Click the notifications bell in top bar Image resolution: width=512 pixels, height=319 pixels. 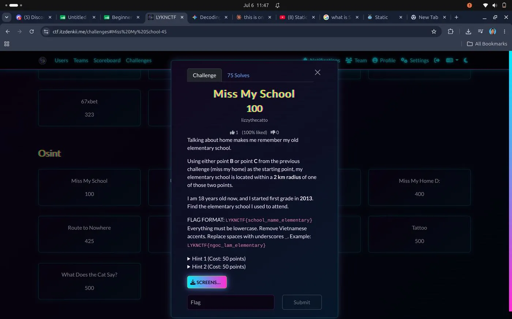(278, 5)
